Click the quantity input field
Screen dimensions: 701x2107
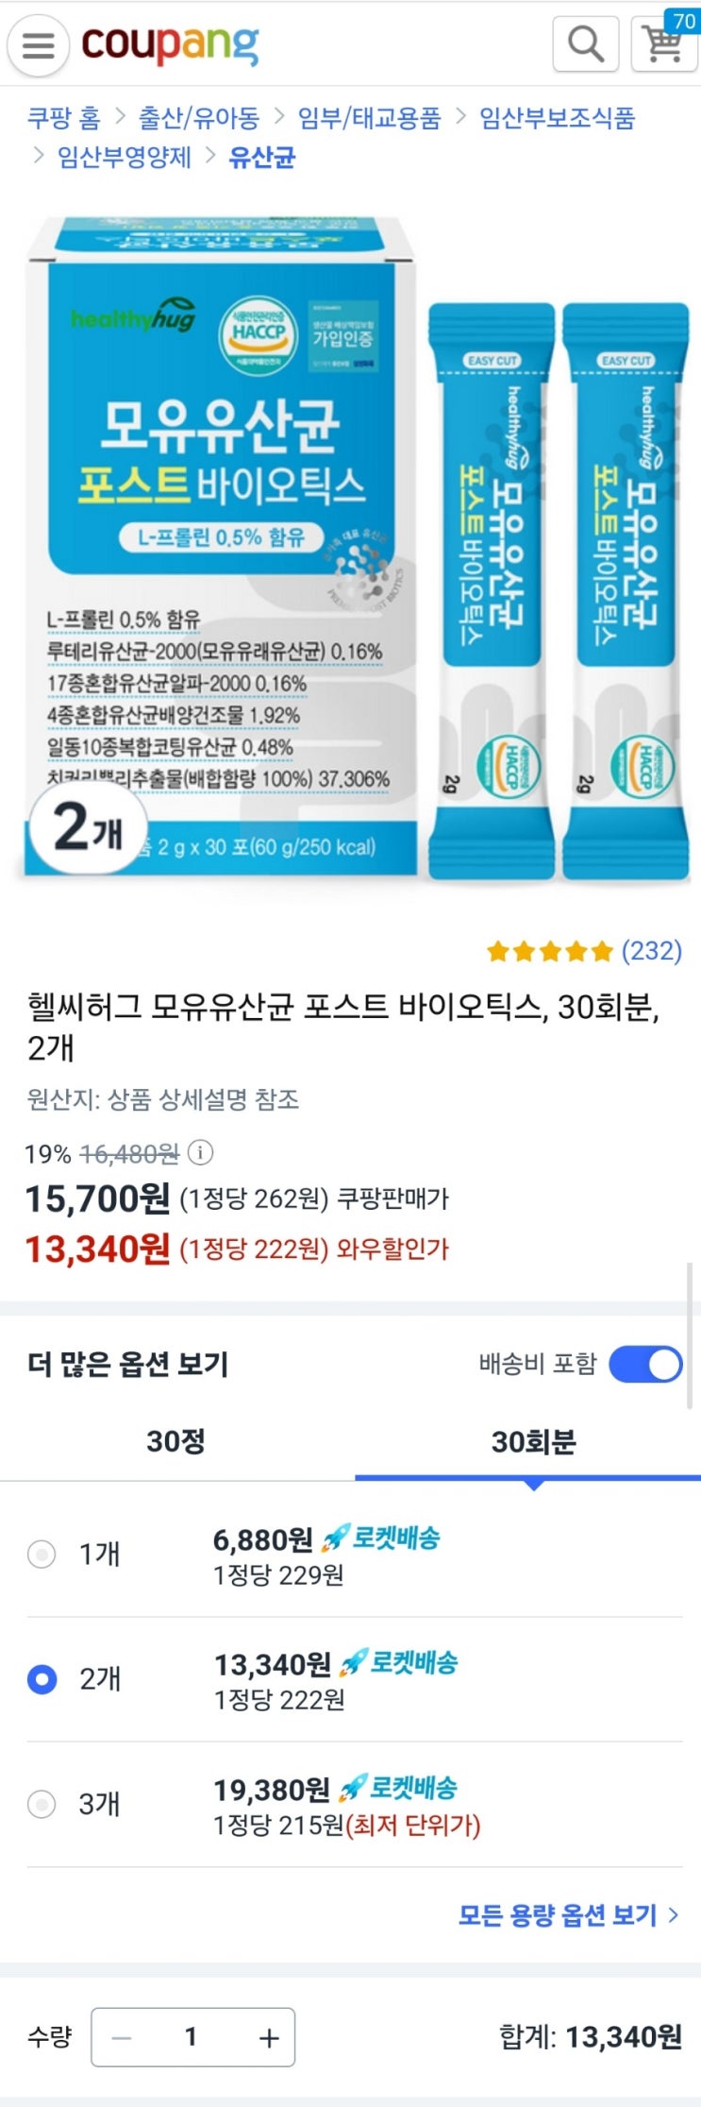click(192, 2037)
